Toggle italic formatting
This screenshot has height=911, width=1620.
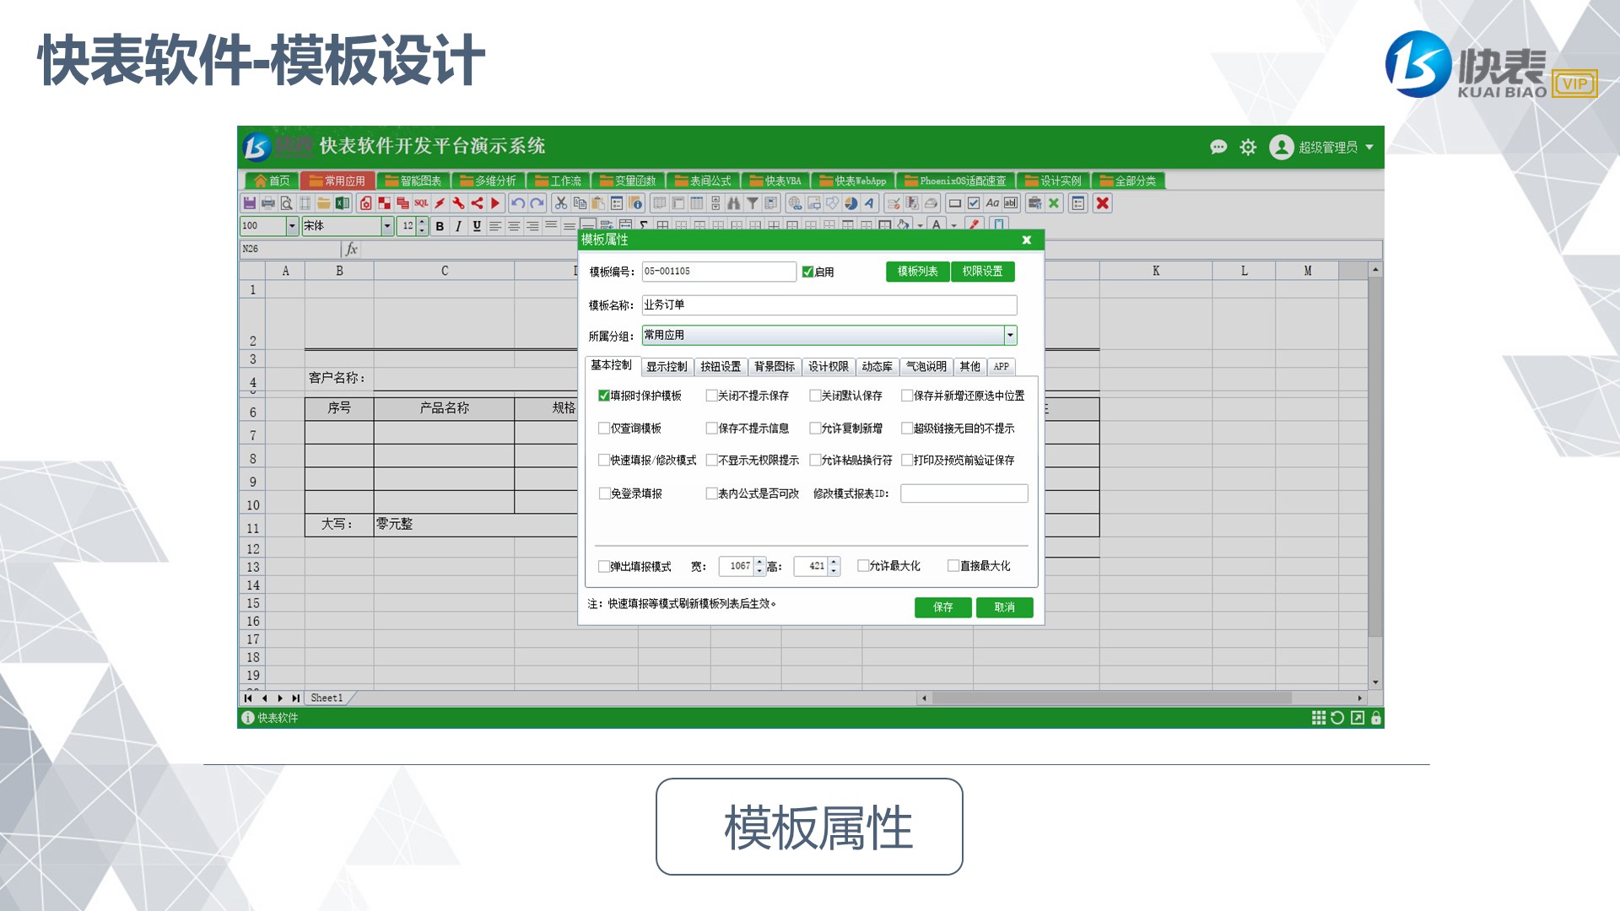(x=458, y=226)
